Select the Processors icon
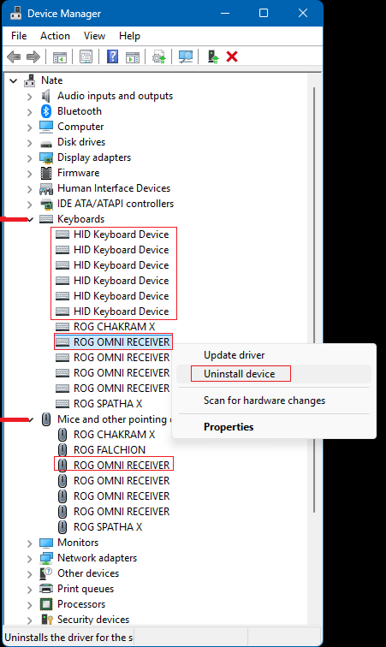Screen dimensions: 386x647 46,604
